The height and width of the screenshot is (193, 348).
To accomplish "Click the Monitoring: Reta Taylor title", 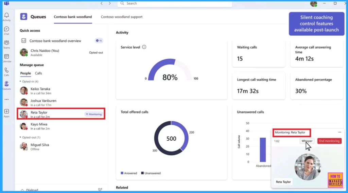I will point(290,133).
